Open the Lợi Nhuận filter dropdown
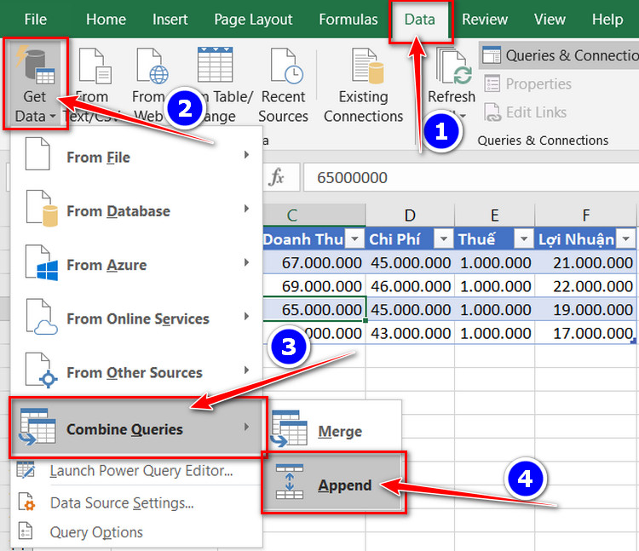The image size is (639, 551). [x=625, y=238]
